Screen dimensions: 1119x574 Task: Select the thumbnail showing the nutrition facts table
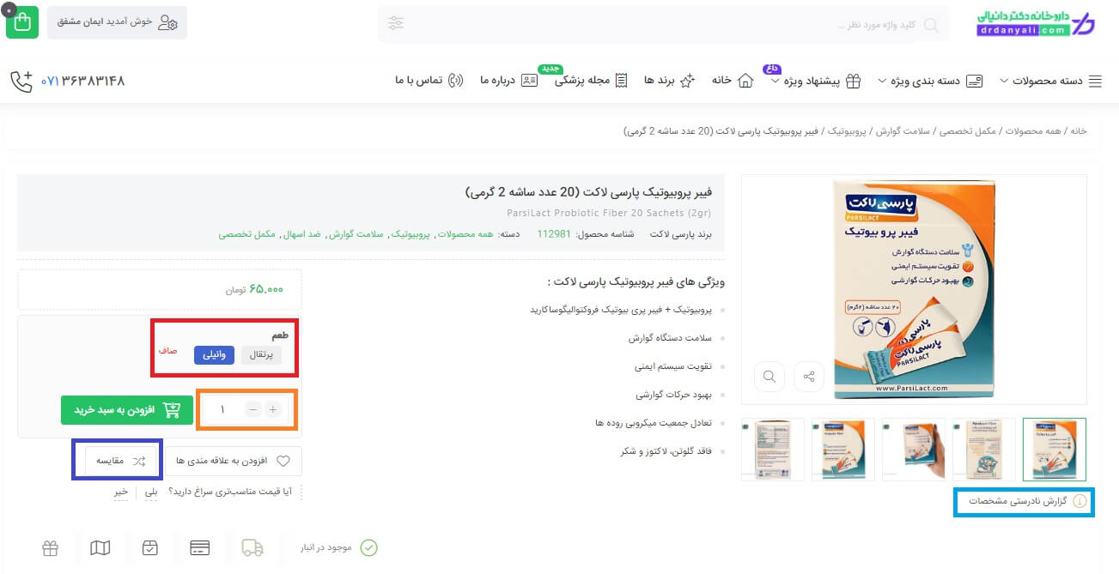pos(773,450)
